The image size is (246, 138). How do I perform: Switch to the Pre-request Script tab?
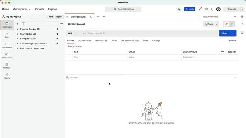130,41
